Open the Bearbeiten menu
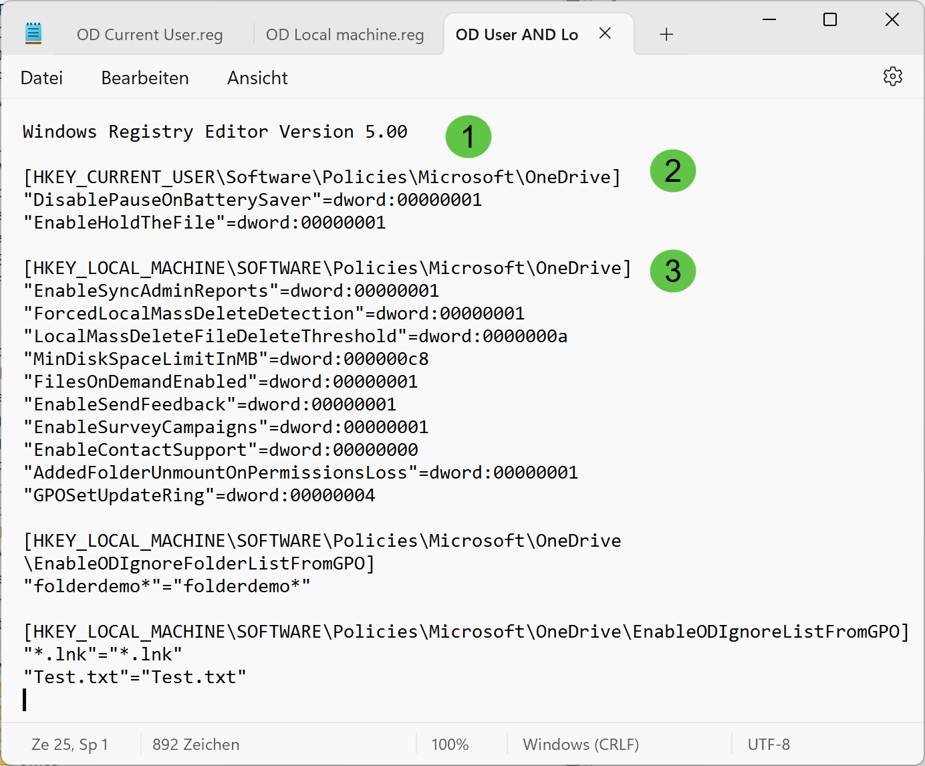This screenshot has width=925, height=766. [145, 78]
